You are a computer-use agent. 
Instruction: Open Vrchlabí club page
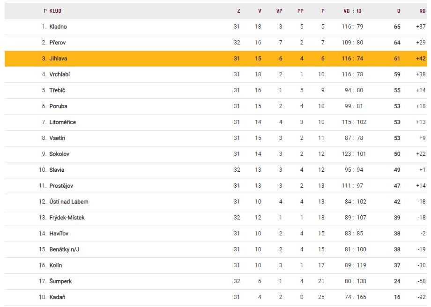(59, 74)
